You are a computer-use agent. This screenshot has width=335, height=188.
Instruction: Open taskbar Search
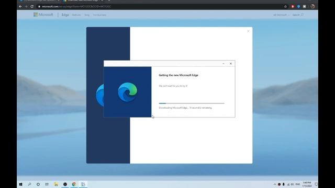[29, 184]
